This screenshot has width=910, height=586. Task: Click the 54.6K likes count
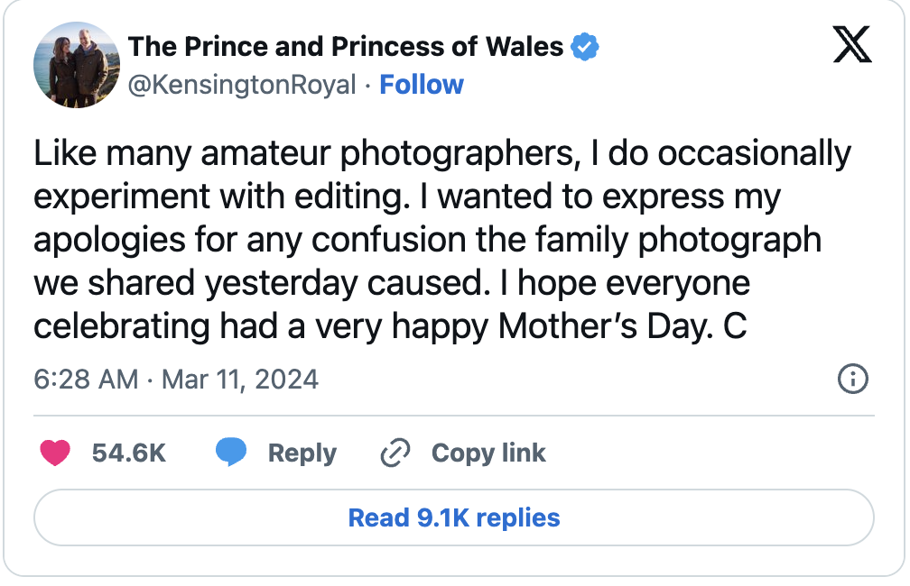click(x=129, y=453)
